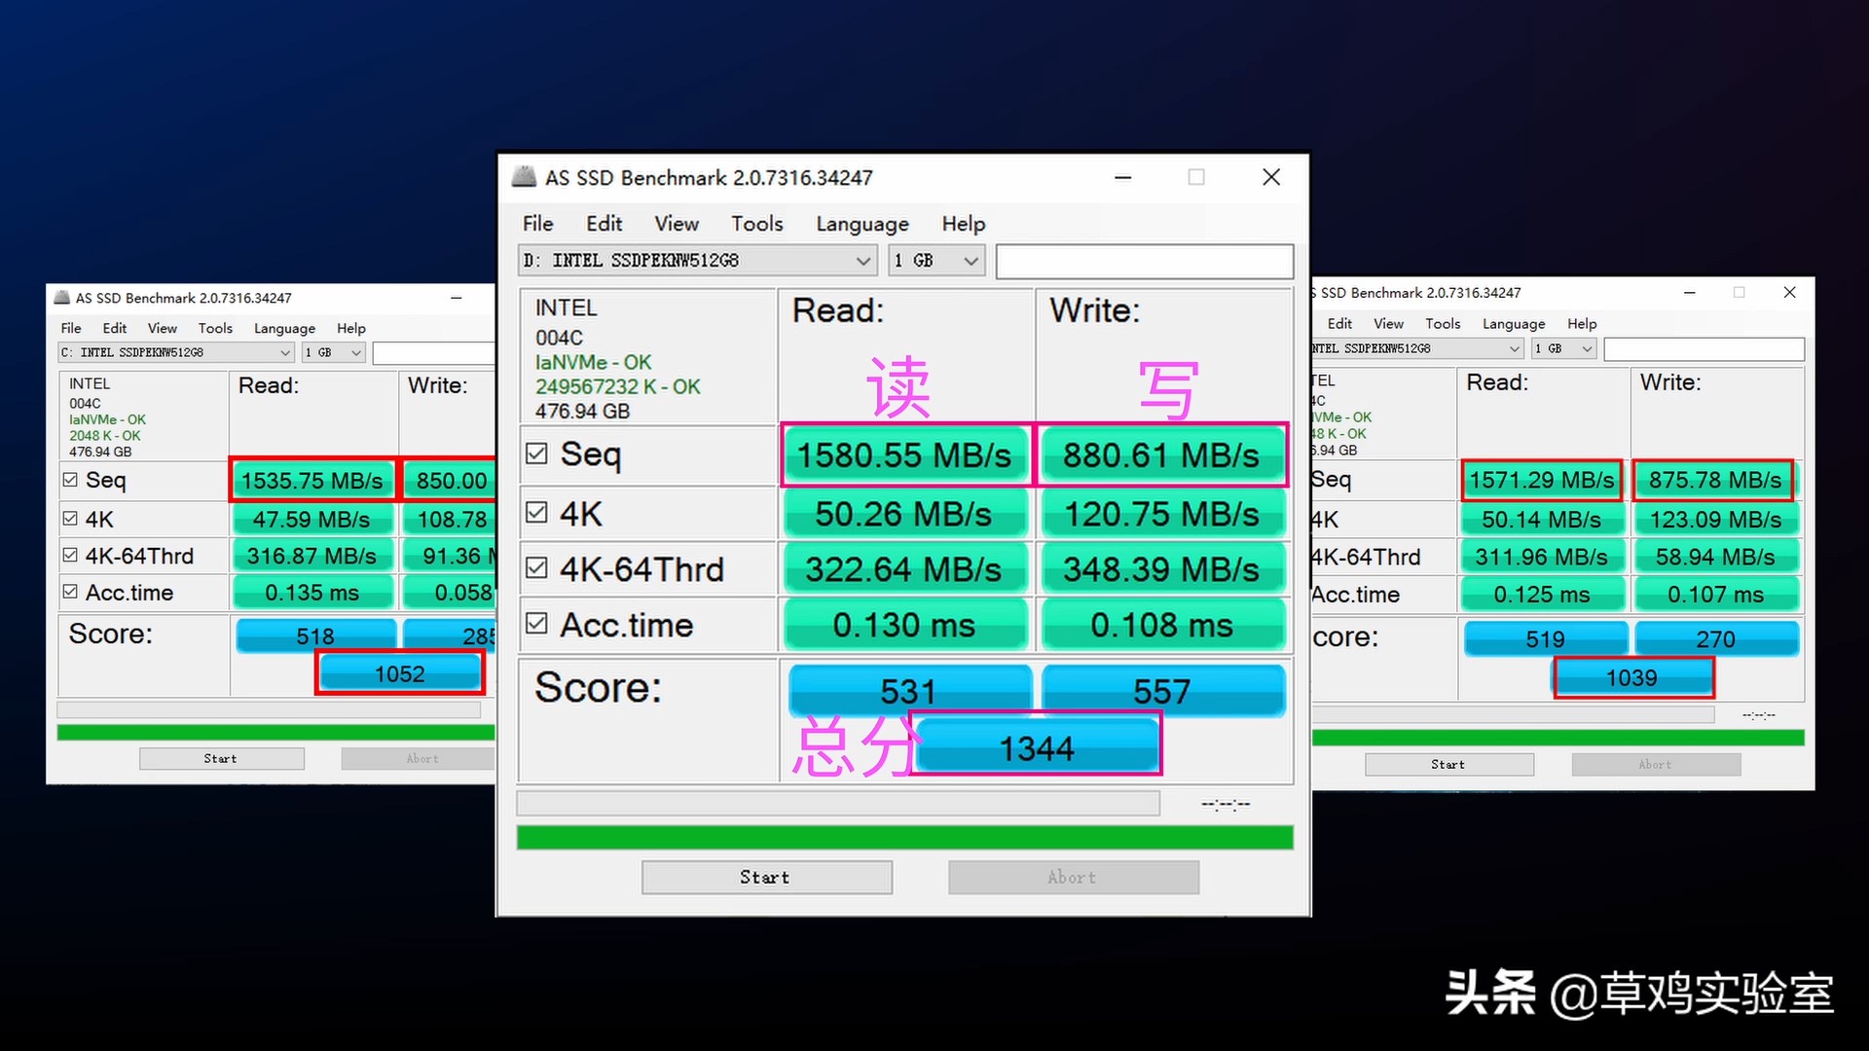Minimize the right benchmark window
This screenshot has width=1869, height=1051.
point(1690,292)
